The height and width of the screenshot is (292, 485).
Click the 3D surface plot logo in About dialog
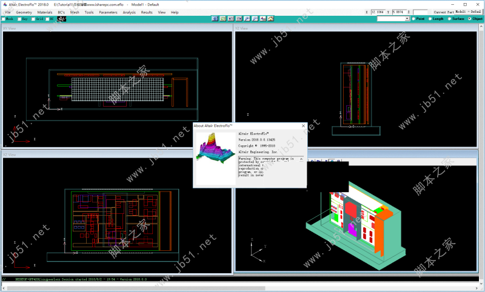(x=216, y=148)
